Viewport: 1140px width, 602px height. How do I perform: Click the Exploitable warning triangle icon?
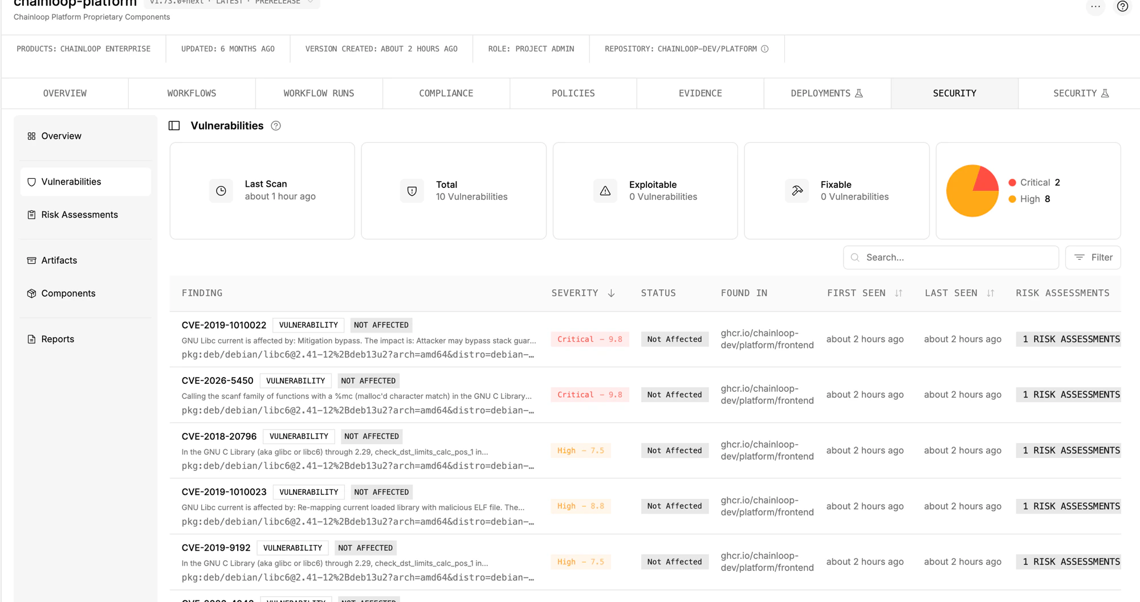605,191
